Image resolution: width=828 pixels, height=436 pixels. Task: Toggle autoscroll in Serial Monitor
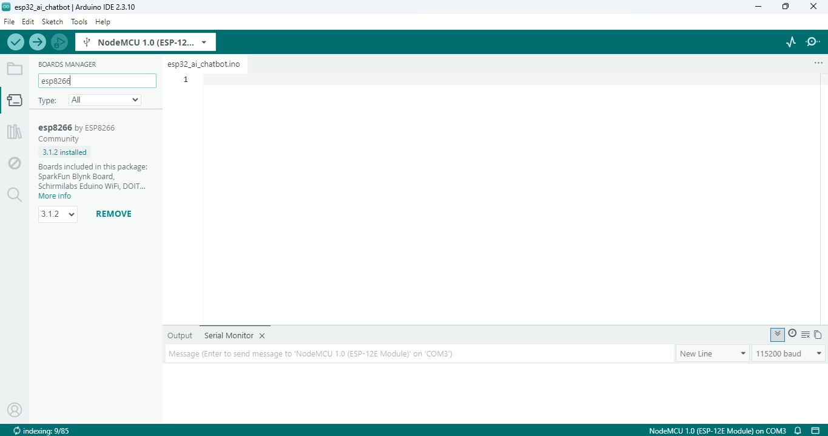[x=777, y=335]
